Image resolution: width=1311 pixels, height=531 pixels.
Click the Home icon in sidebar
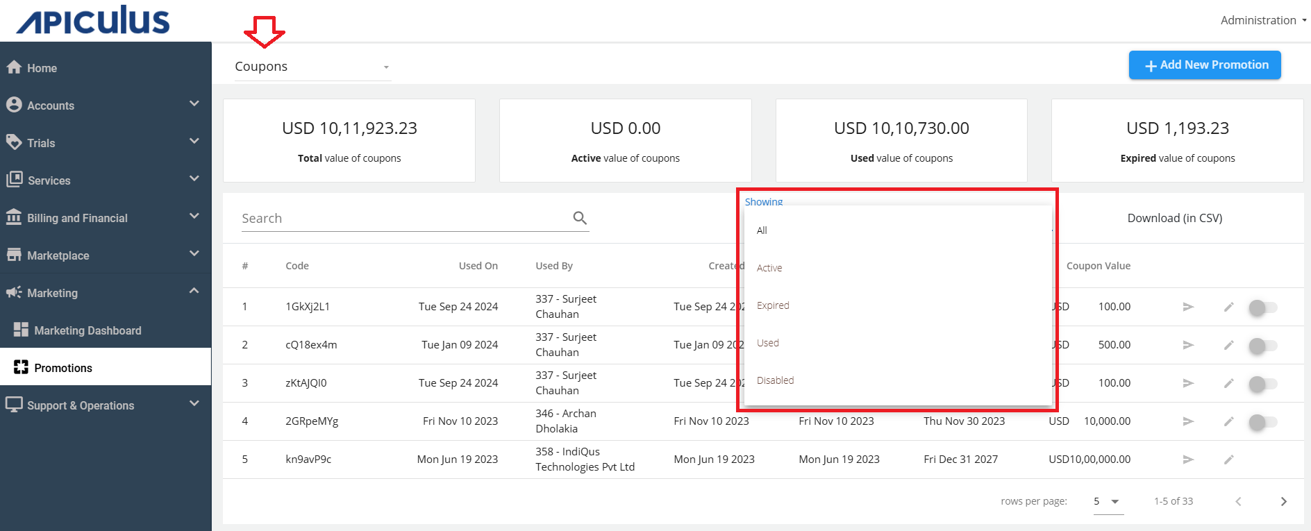coord(14,67)
